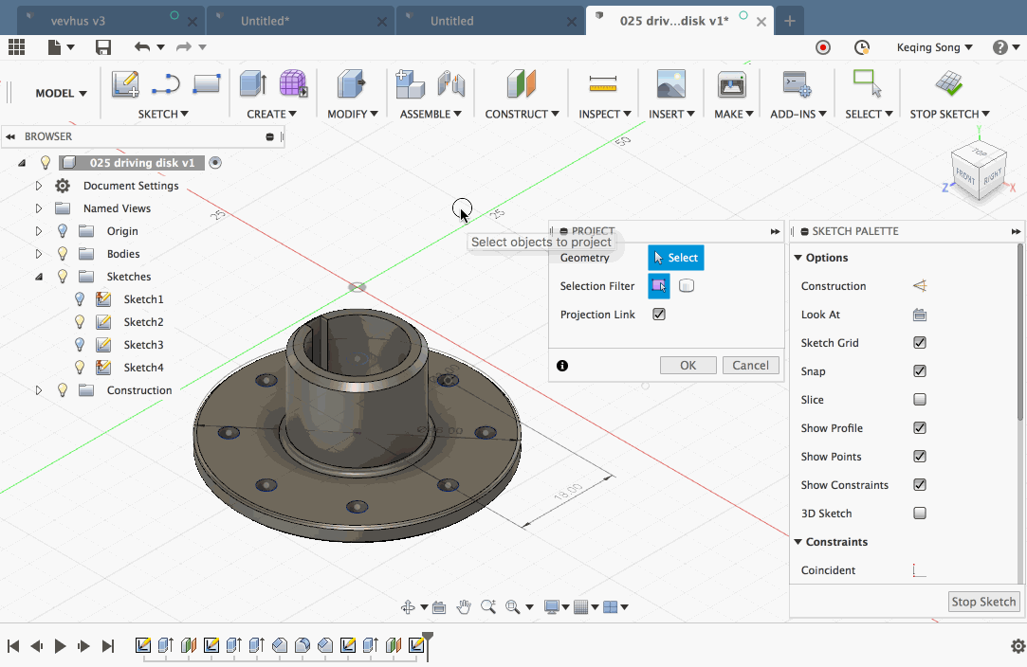Image resolution: width=1027 pixels, height=667 pixels.
Task: Open the MODEL workspace dropdown
Action: tap(61, 93)
